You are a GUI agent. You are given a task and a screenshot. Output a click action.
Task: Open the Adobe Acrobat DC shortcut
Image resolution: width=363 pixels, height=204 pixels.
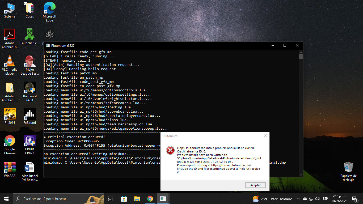pos(10,39)
